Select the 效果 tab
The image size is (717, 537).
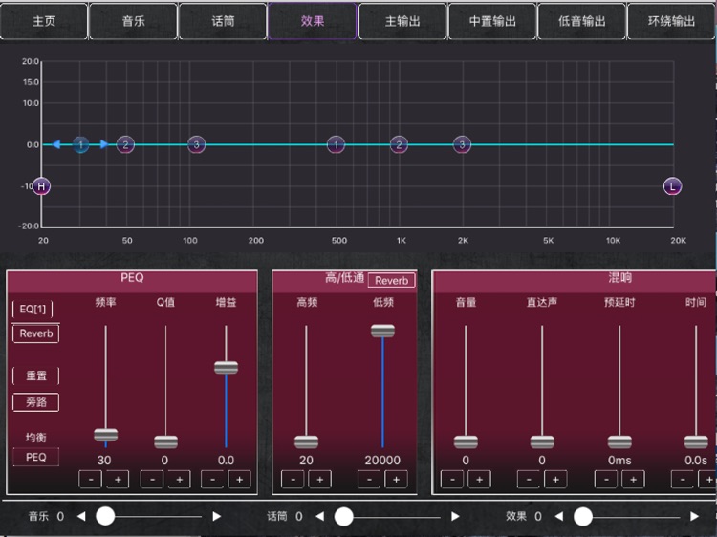coord(313,21)
